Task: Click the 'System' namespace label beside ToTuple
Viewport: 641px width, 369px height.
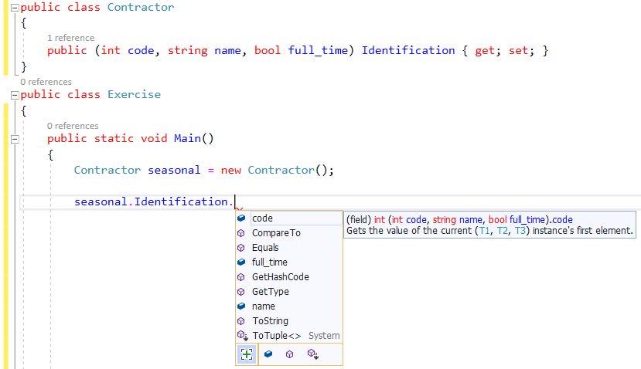Action: tap(324, 336)
